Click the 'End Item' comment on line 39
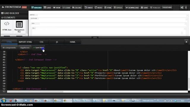Viewport: 190px width, 107px height. coord(36,54)
